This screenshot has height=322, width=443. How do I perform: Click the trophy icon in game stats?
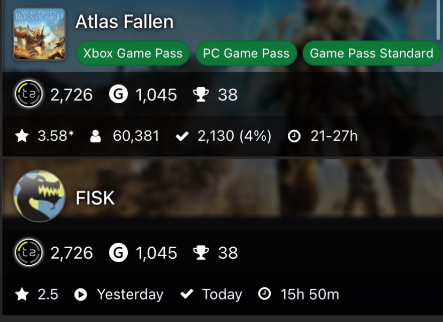pyautogui.click(x=201, y=94)
